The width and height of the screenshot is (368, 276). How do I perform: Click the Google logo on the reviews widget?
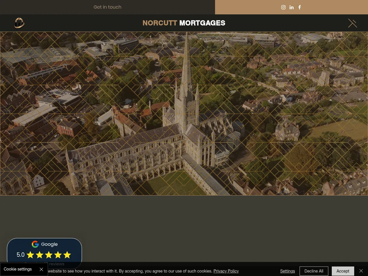pyautogui.click(x=35, y=244)
